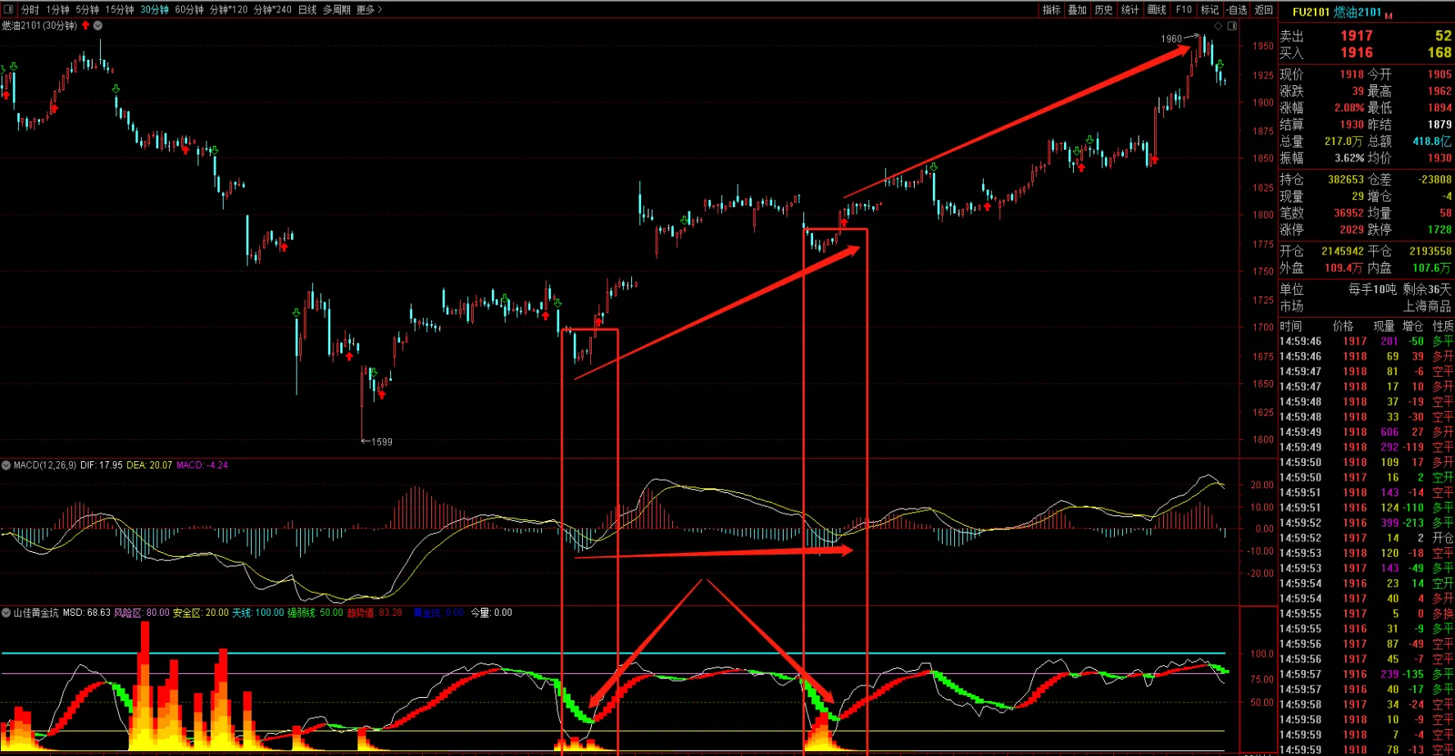Click the MACD: -4.24 readout

(x=202, y=465)
